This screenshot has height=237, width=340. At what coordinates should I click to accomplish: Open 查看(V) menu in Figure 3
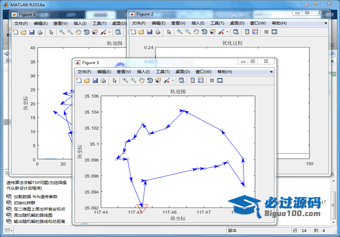click(124, 72)
